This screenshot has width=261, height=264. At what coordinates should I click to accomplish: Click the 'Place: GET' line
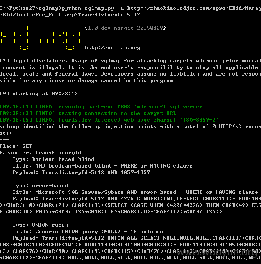tap(16, 146)
